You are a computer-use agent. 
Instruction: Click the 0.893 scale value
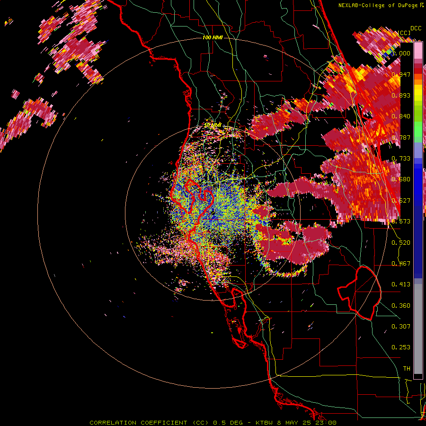(x=401, y=95)
